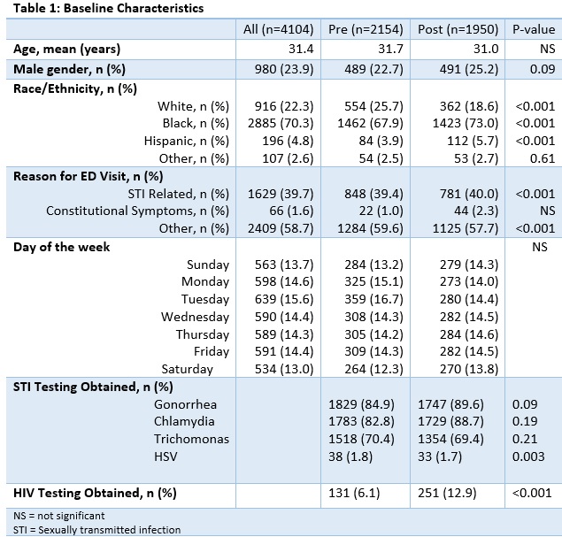Click the 'Day of the week' heading
The height and width of the screenshot is (537, 562).
pos(61,247)
